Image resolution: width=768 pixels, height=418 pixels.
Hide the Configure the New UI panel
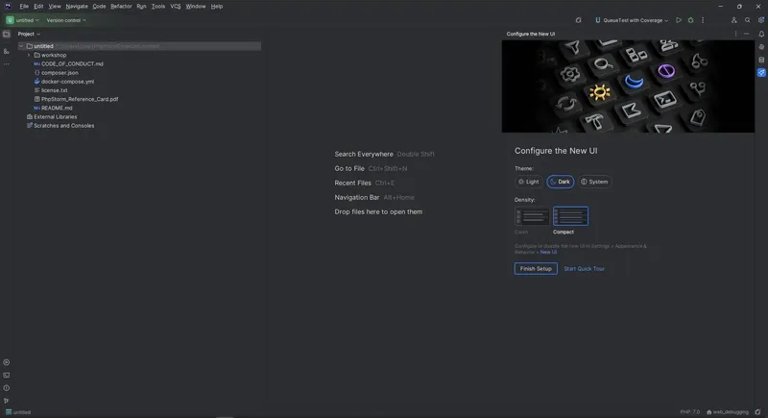tap(746, 34)
